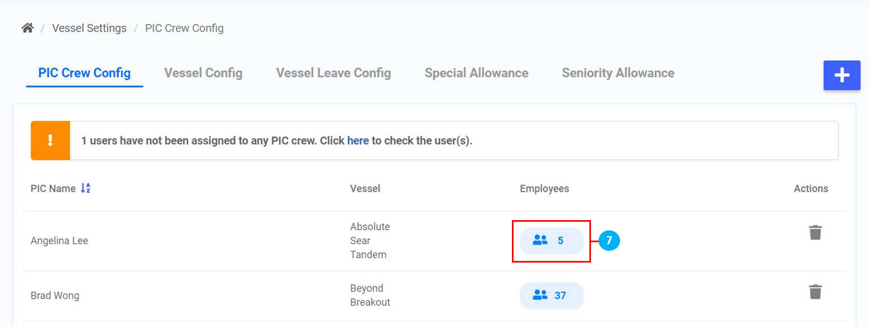Click here to check unassigned users
The image size is (869, 327).
point(358,140)
